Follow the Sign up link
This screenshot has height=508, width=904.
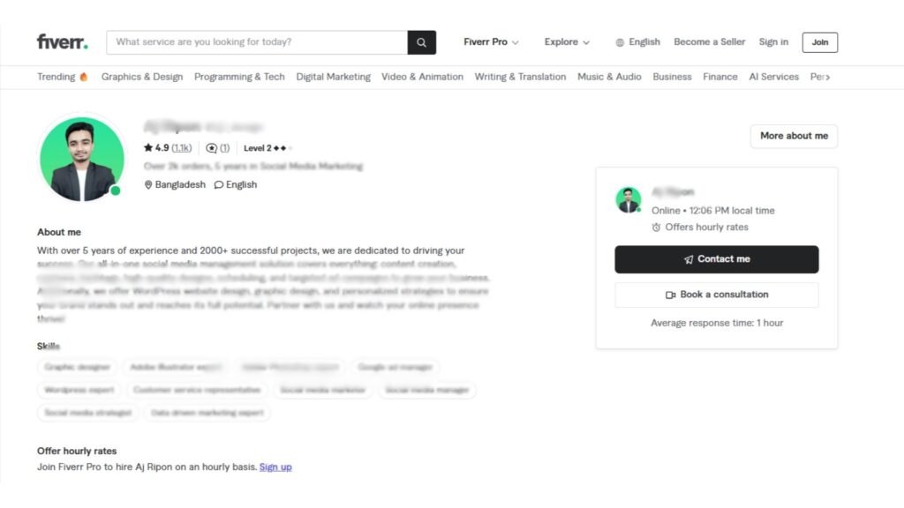[x=275, y=467]
